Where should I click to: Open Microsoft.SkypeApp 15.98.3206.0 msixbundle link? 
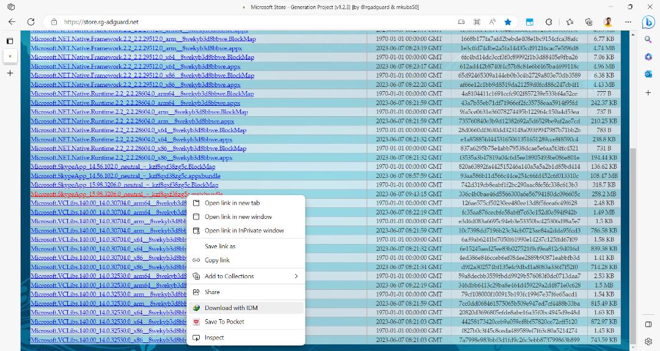(x=127, y=194)
